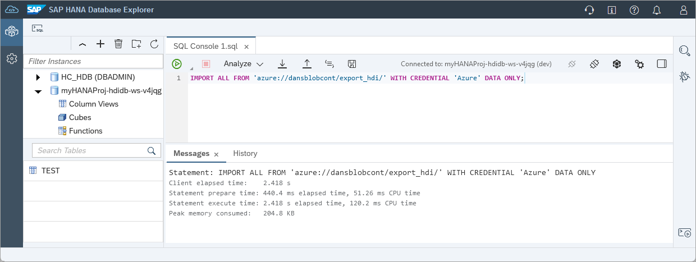The width and height of the screenshot is (696, 262).
Task: Toggle the statement help side panel
Action: [x=662, y=64]
